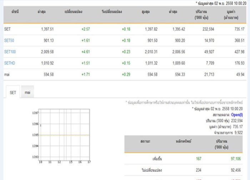This screenshot has height=180, width=250.
Task: Click mai percent change +0.29
Action: (126, 74)
